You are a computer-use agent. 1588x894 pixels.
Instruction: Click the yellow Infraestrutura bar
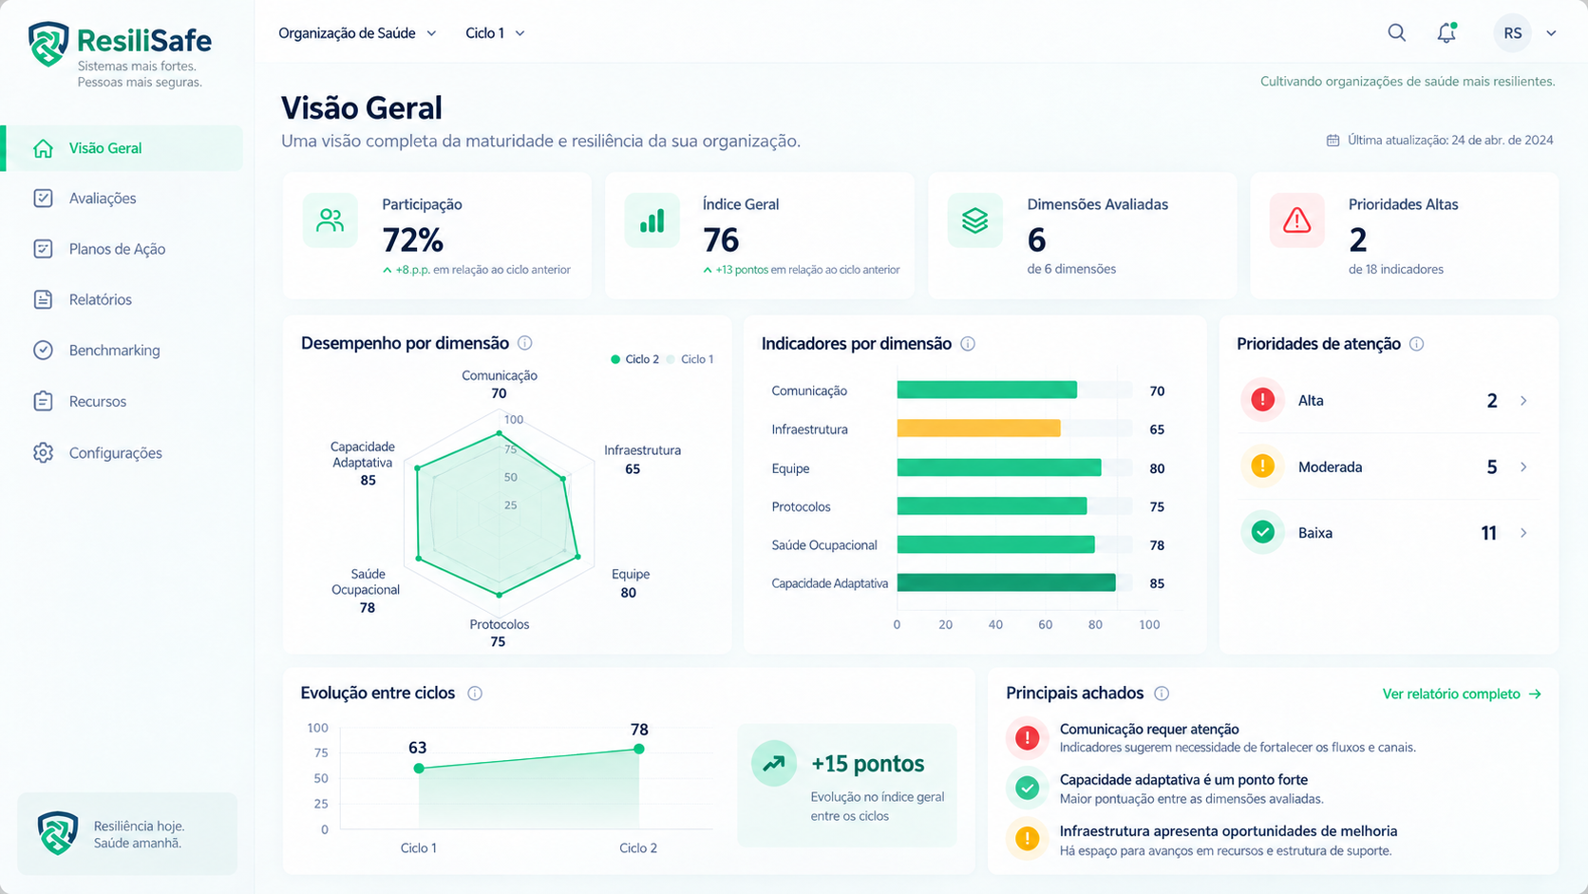pyautogui.click(x=978, y=428)
